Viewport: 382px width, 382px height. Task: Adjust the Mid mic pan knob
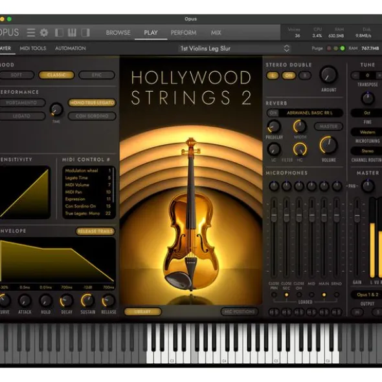(311, 186)
